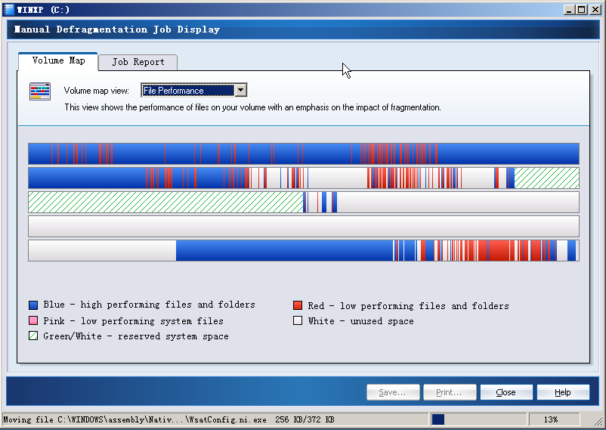Image resolution: width=606 pixels, height=430 pixels.
Task: Open Help for the defragmentation display
Action: pos(563,392)
